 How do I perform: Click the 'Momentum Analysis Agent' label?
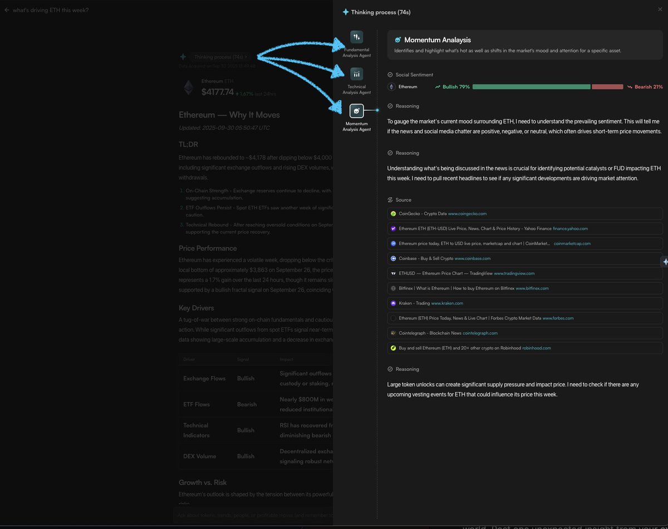point(357,126)
